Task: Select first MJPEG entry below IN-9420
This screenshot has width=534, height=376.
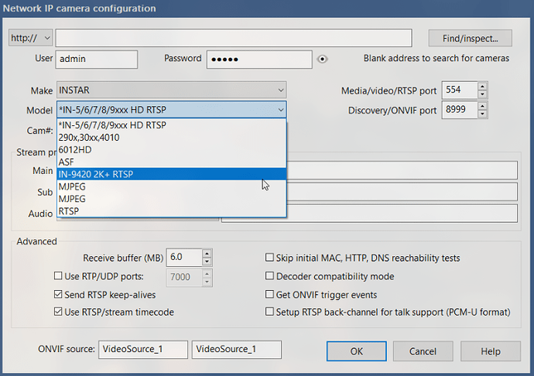Action: 171,186
